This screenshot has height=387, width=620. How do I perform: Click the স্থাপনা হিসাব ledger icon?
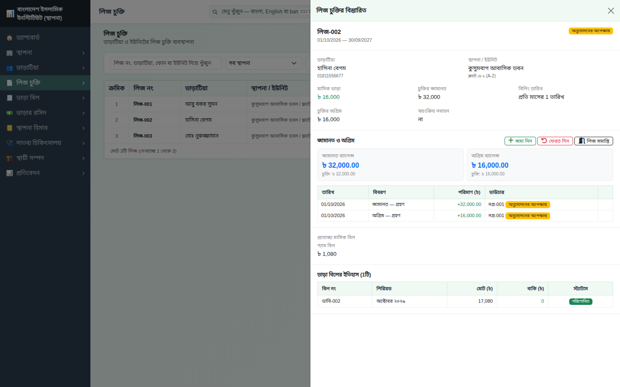pyautogui.click(x=9, y=128)
